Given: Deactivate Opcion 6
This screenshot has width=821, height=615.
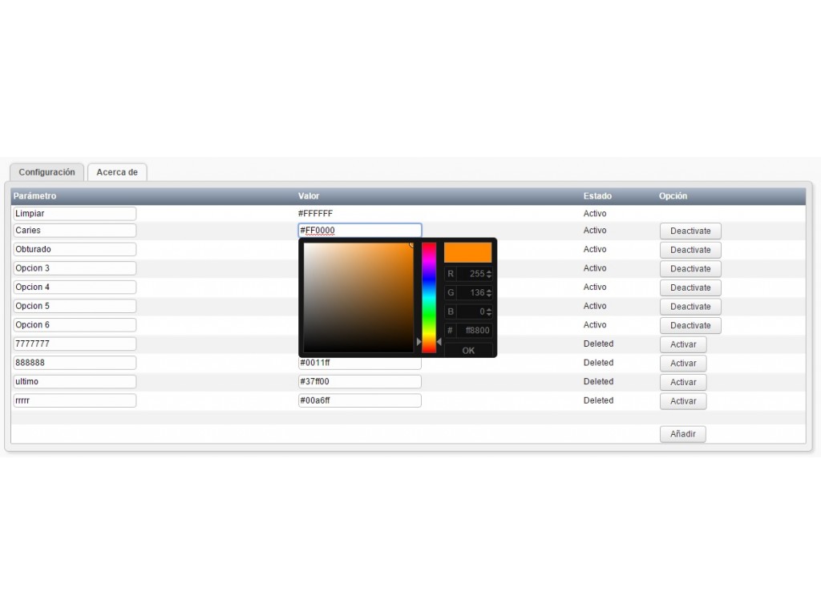Looking at the screenshot, I should pos(690,325).
